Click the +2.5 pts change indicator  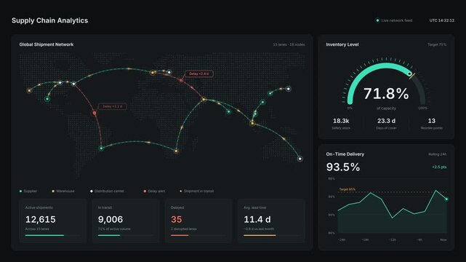[x=439, y=167]
